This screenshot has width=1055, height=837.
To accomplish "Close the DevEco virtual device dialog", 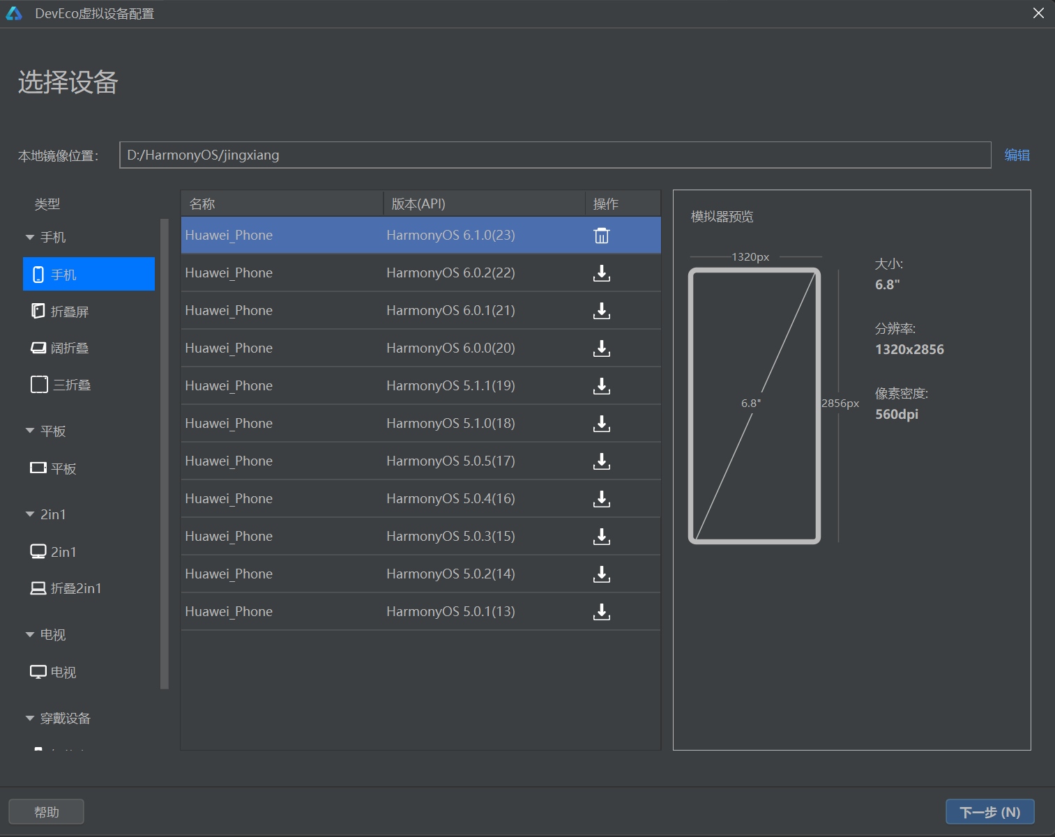I will pyautogui.click(x=1038, y=13).
